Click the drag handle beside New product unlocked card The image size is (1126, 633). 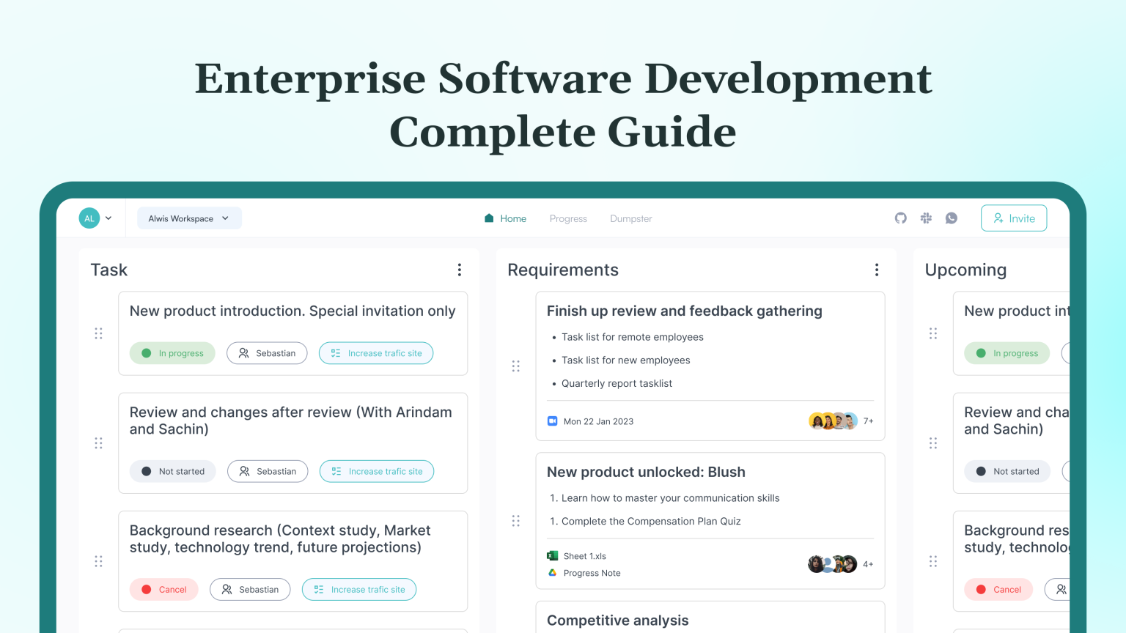(x=515, y=521)
